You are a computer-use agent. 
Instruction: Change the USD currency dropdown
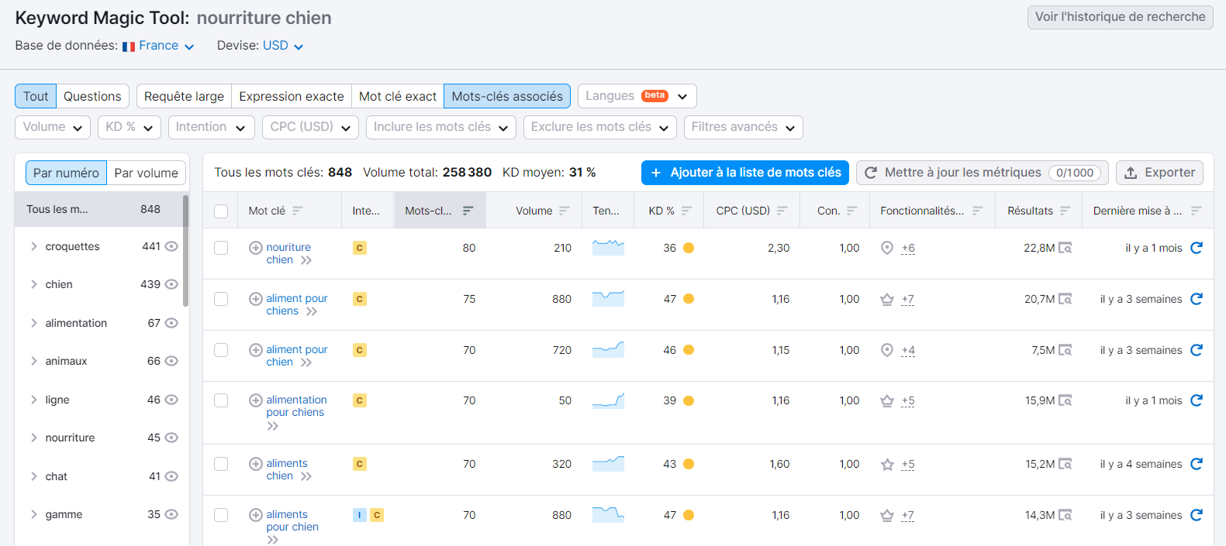[283, 46]
